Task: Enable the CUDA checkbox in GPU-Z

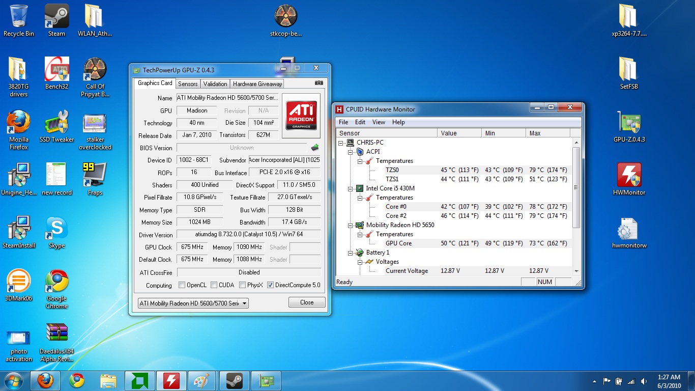Action: (214, 285)
